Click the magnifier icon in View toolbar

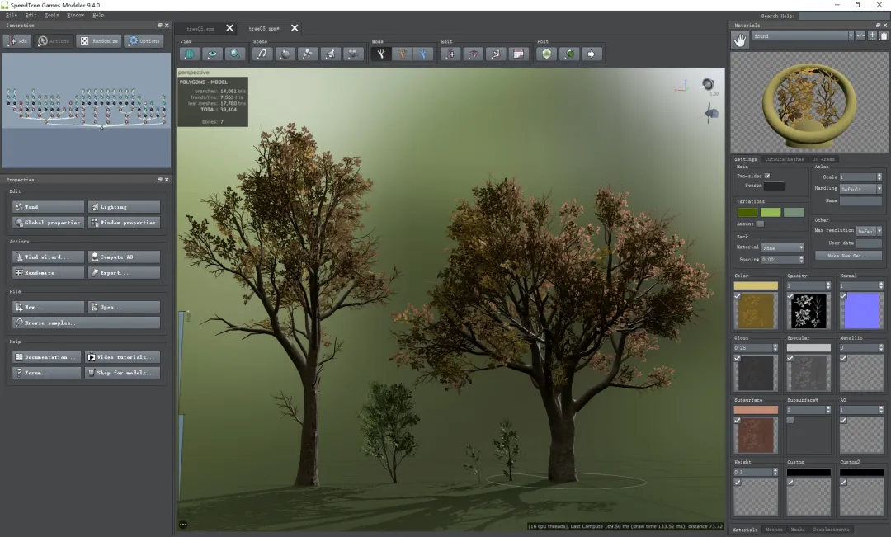pyautogui.click(x=236, y=54)
